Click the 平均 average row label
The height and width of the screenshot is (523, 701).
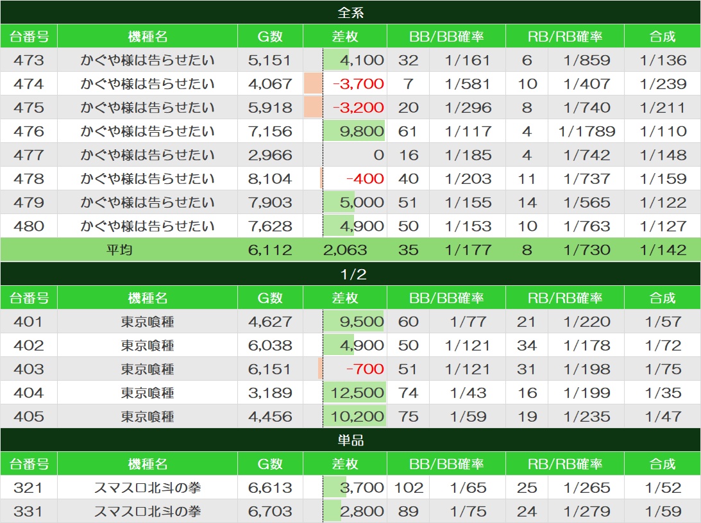pos(119,250)
